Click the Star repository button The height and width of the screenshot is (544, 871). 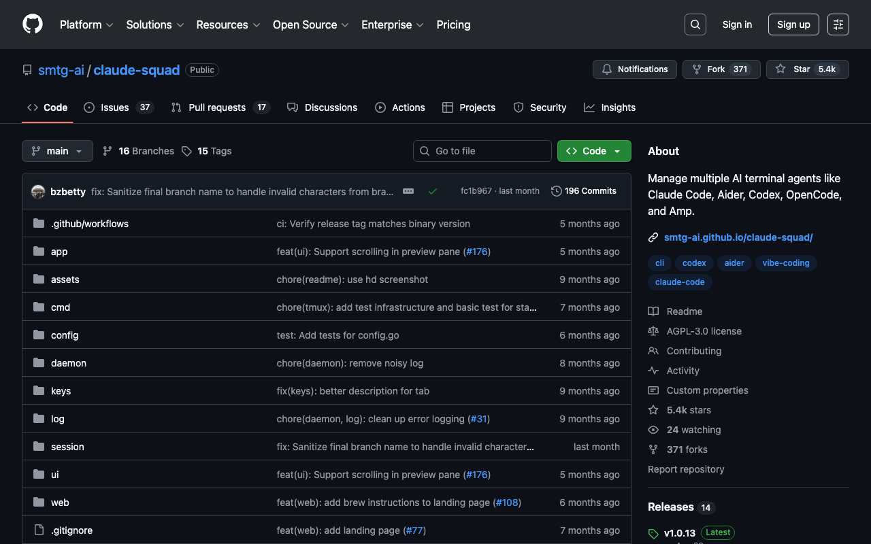coord(807,69)
